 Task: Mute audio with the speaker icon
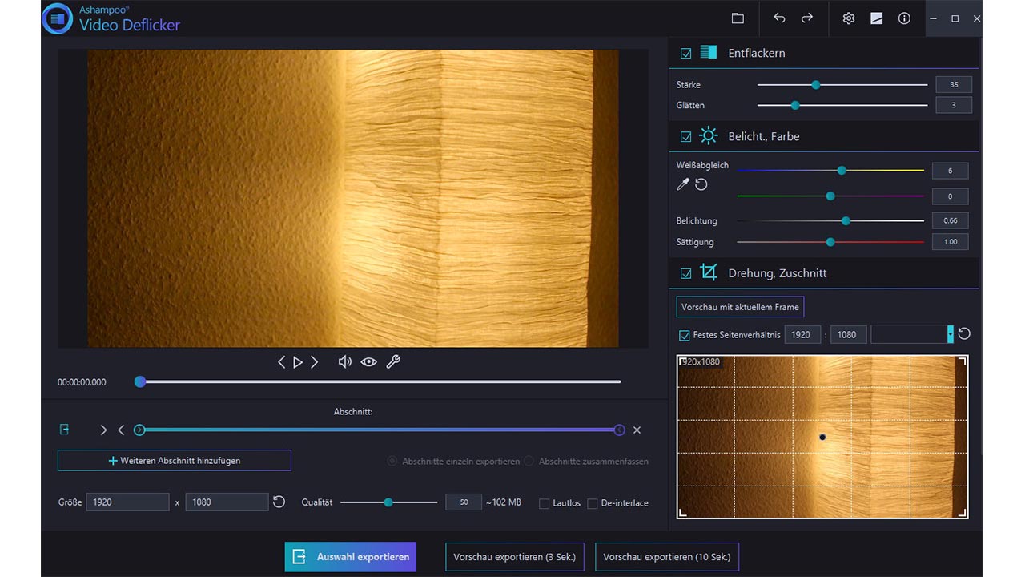click(344, 362)
